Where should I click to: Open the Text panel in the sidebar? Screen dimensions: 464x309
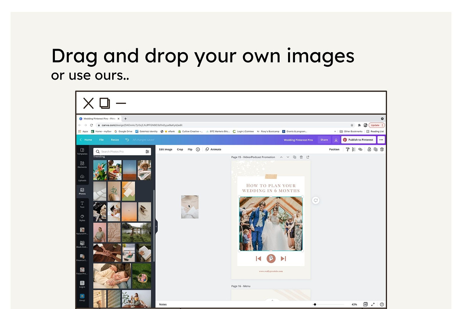[82, 205]
